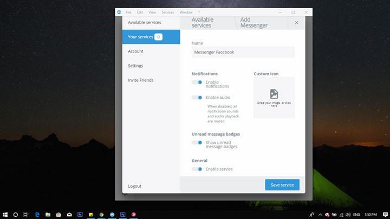This screenshot has width=390, height=219.
Task: Open the ? help menu
Action: [x=199, y=12]
